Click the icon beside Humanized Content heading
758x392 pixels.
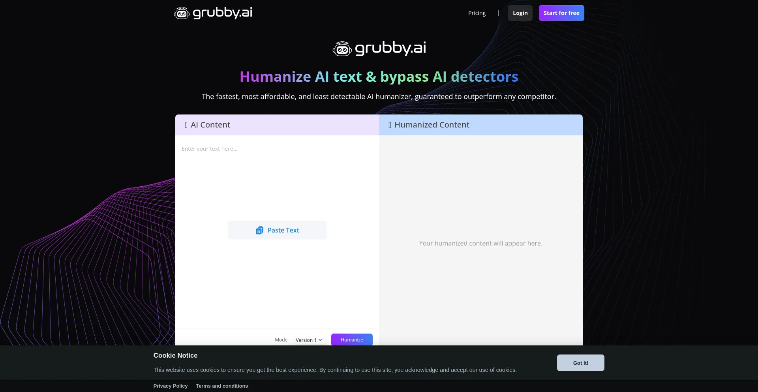(390, 125)
